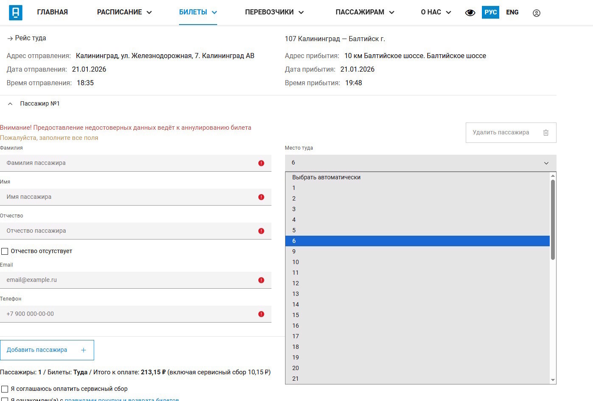
Task: Click error icon in Email field
Action: 261,280
